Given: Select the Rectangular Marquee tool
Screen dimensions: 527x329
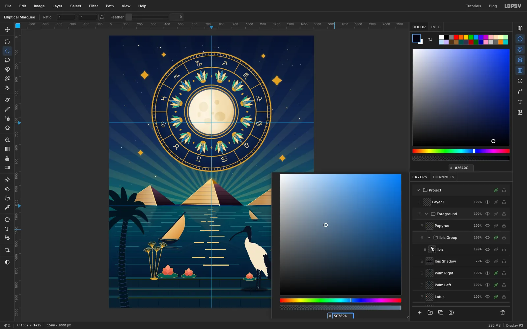Looking at the screenshot, I should pyautogui.click(x=7, y=42).
